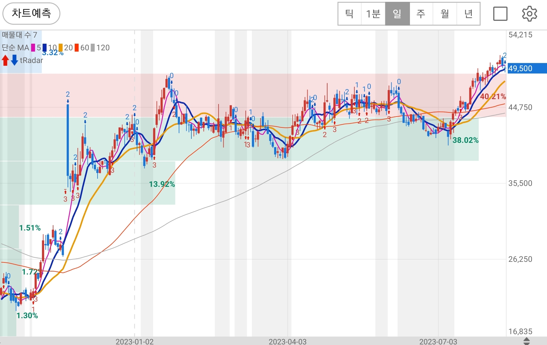
Task: Click the 2023-07-03 date axis label
Action: pyautogui.click(x=438, y=342)
